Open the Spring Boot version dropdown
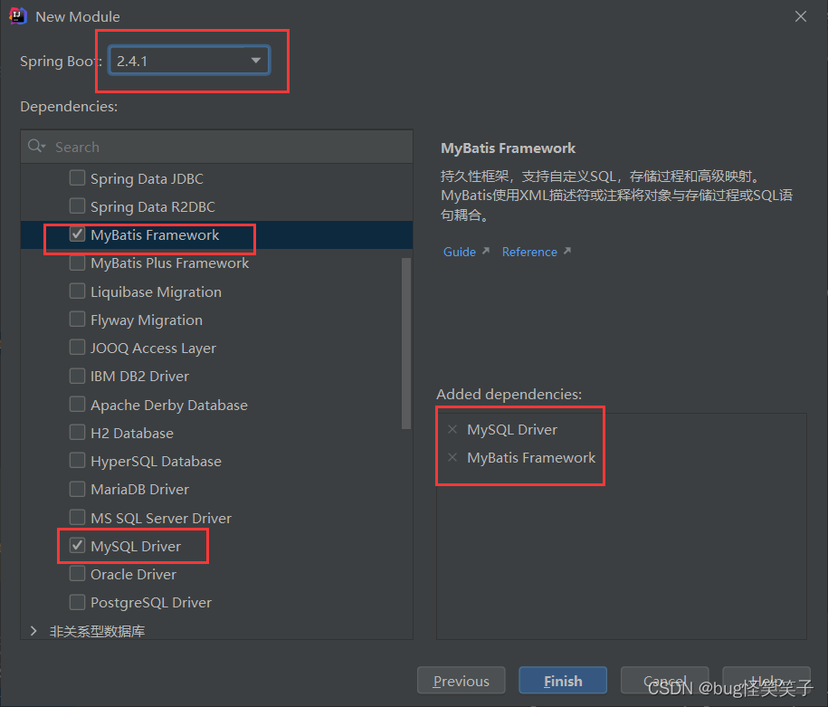 (x=189, y=61)
